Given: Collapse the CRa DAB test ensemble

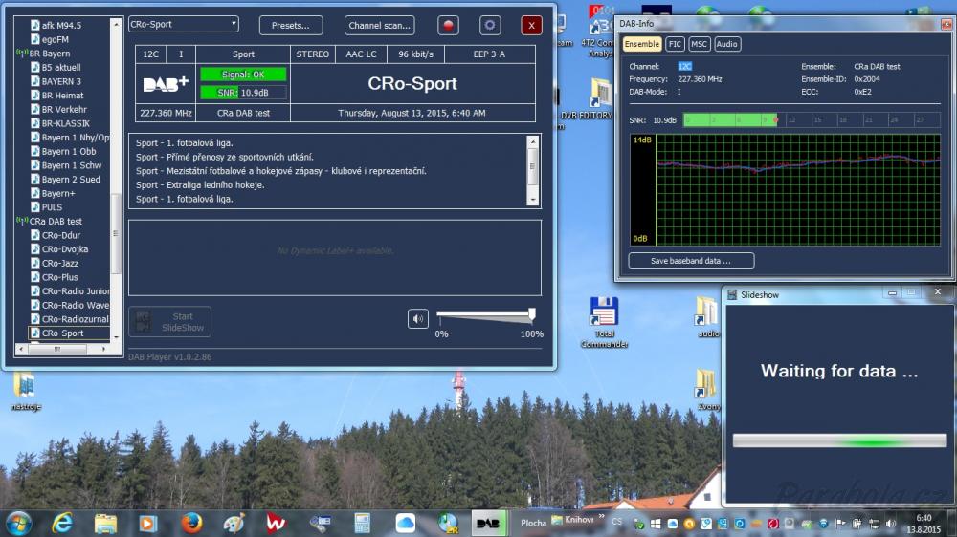Looking at the screenshot, I should (55, 222).
